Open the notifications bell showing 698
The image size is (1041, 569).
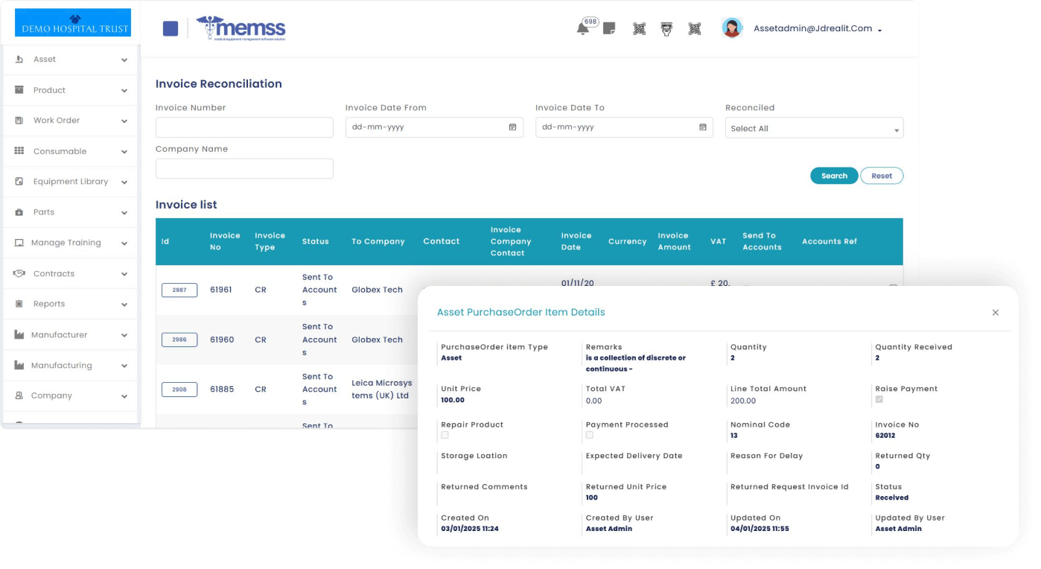click(582, 28)
